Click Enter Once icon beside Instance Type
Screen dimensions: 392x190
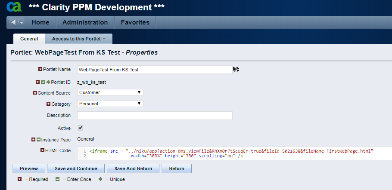[x=38, y=139]
